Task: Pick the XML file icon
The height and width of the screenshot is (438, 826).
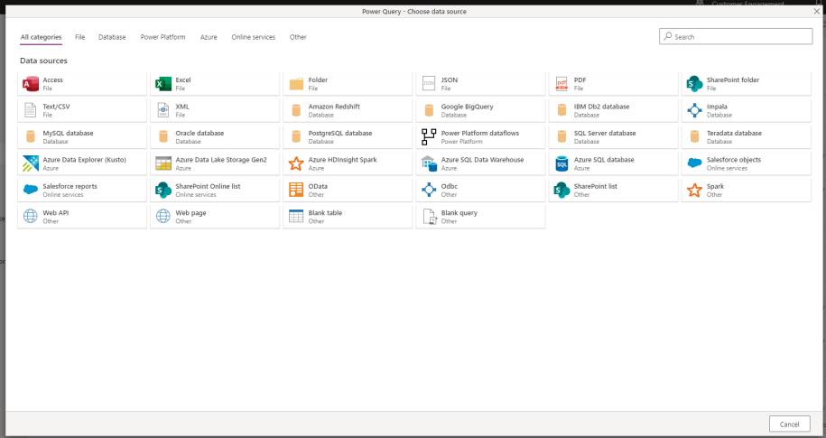Action: point(163,110)
